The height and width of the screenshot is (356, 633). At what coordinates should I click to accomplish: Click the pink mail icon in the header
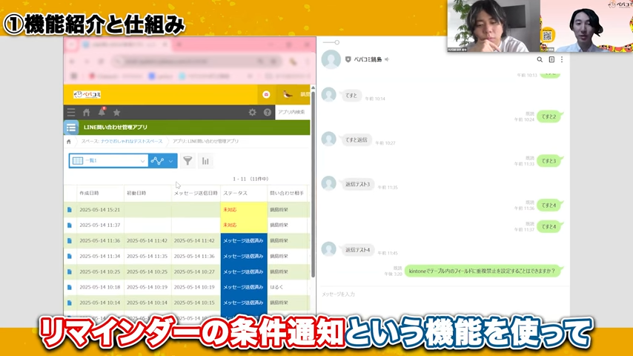(x=266, y=94)
